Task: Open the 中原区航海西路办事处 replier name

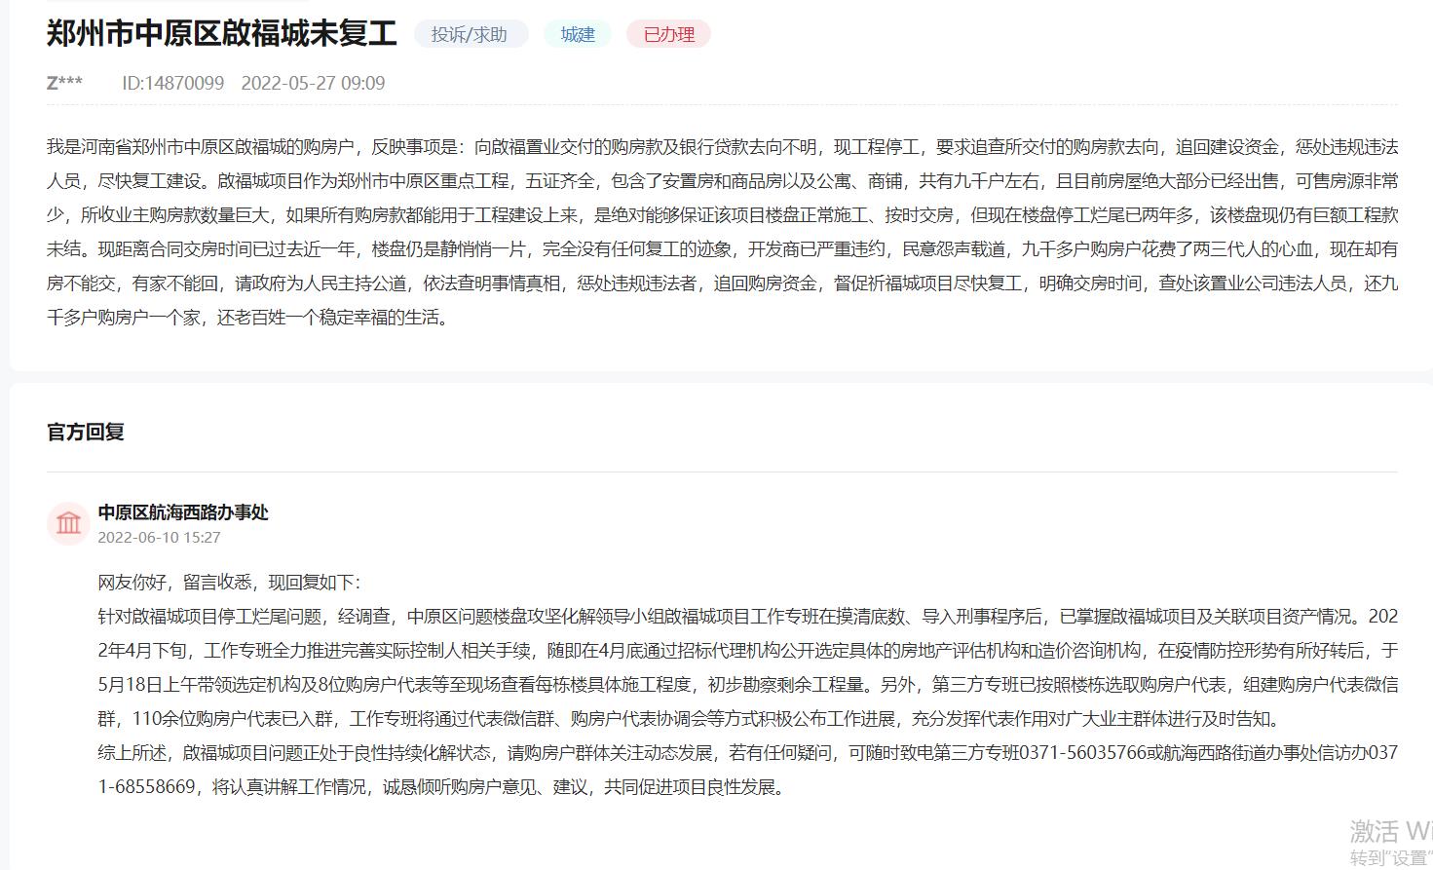Action: 183,512
